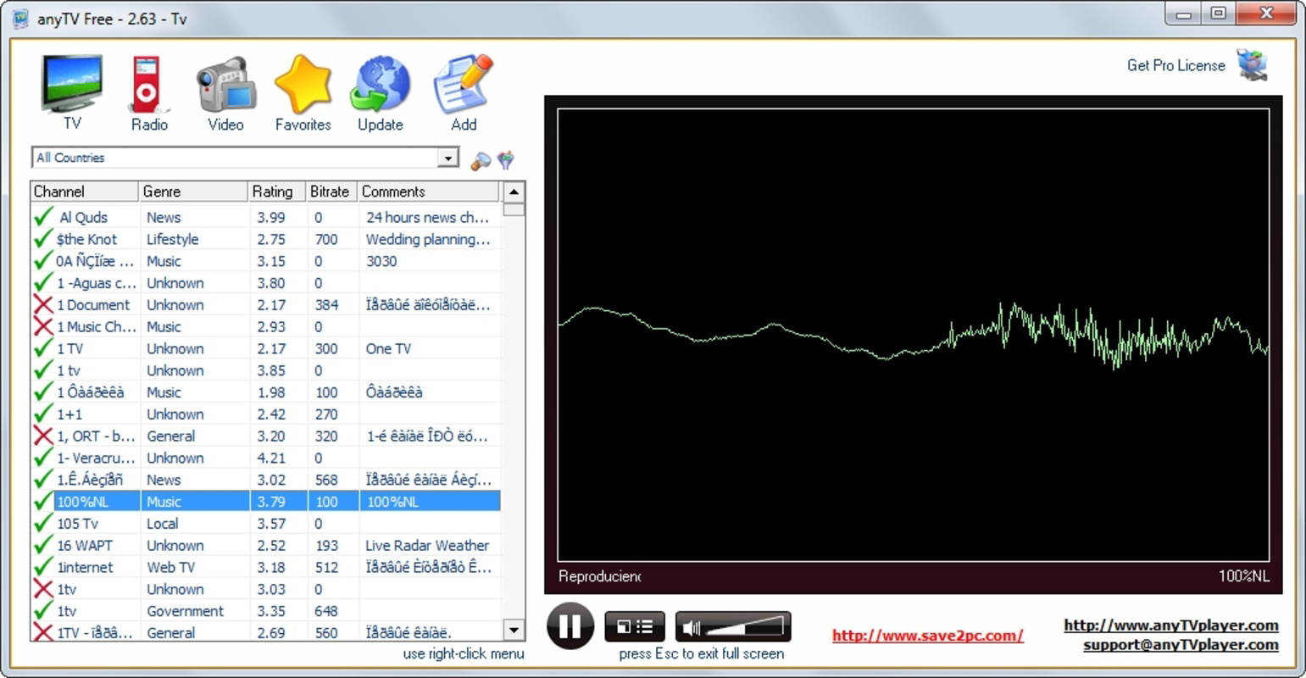The width and height of the screenshot is (1306, 678).
Task: Select the 1 TV channel row
Action: [265, 348]
